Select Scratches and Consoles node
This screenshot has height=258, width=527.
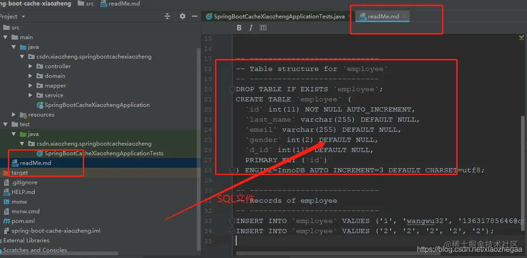point(35,250)
